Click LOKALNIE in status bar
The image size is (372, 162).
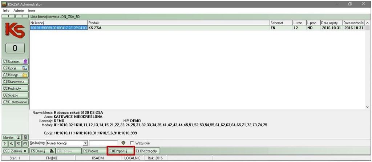click(132, 158)
